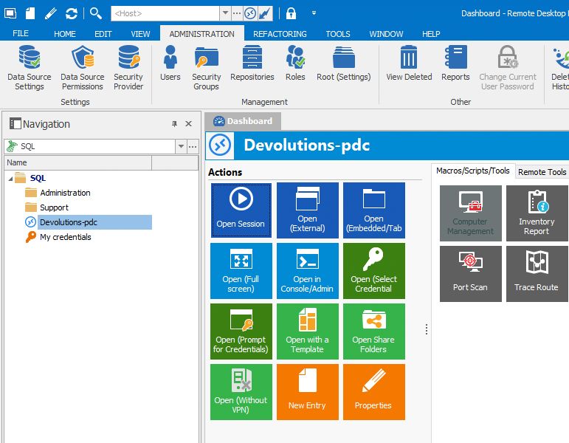The height and width of the screenshot is (443, 569).
Task: Click Change Current User Password
Action: (507, 68)
